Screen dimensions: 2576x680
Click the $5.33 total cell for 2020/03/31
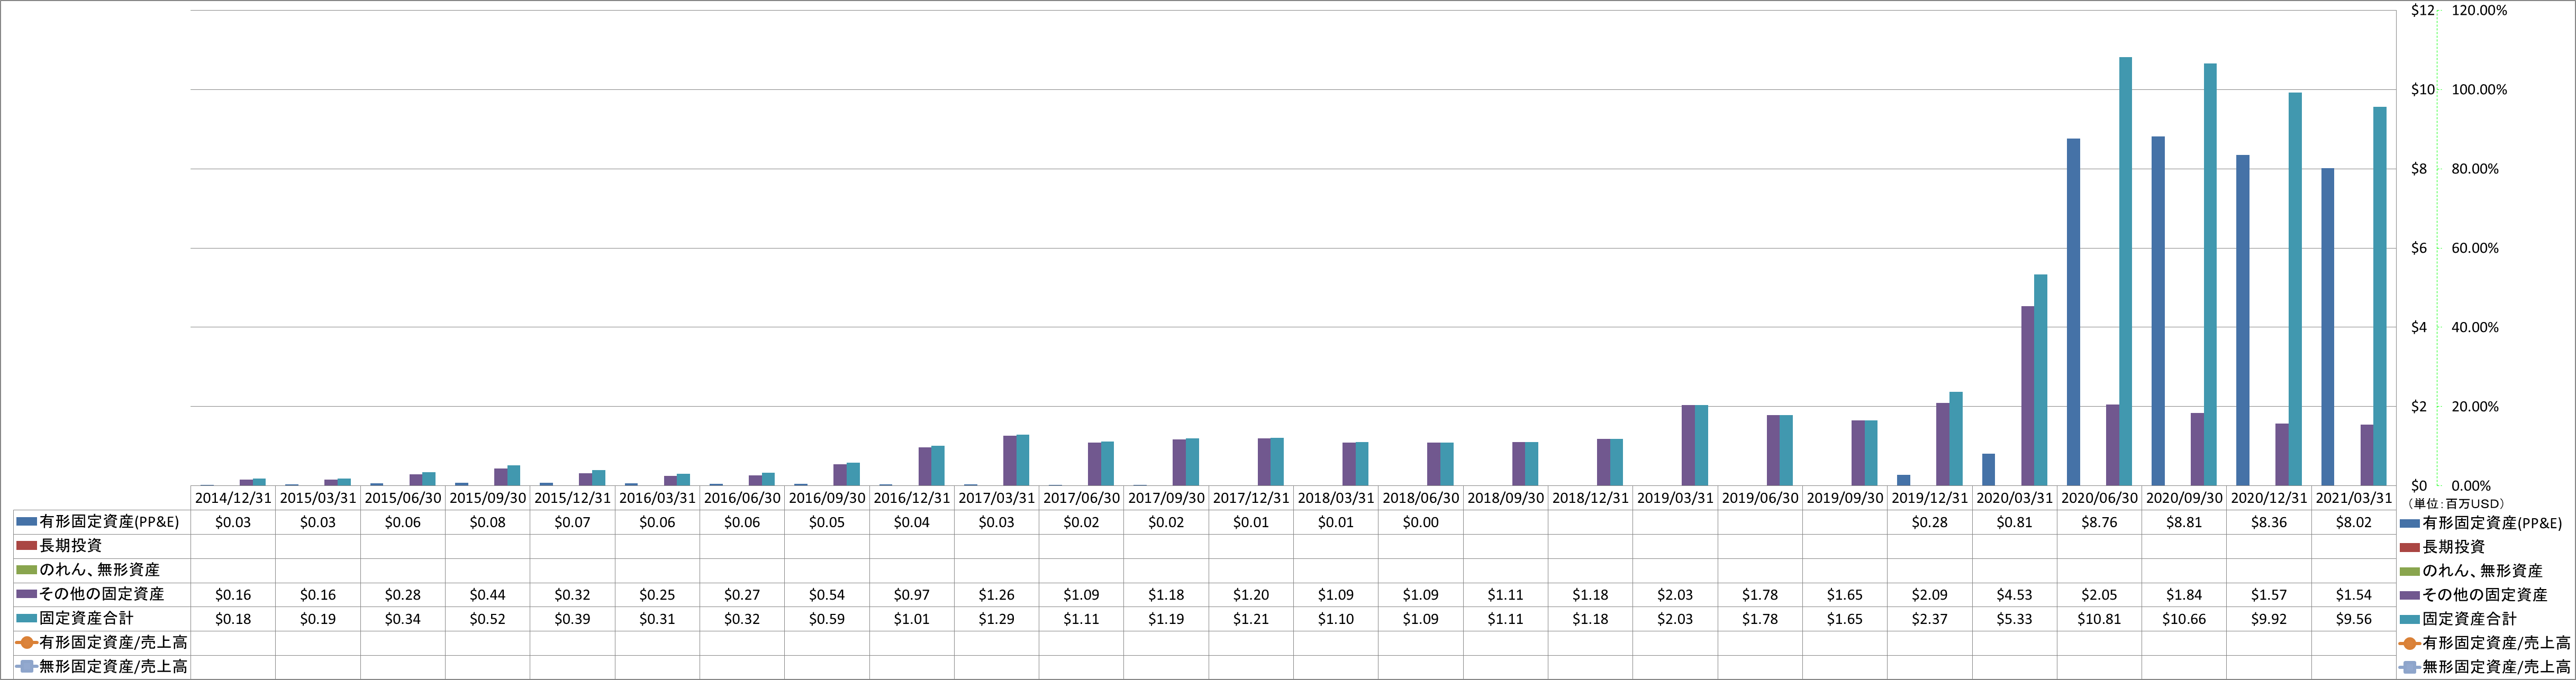coord(2014,619)
